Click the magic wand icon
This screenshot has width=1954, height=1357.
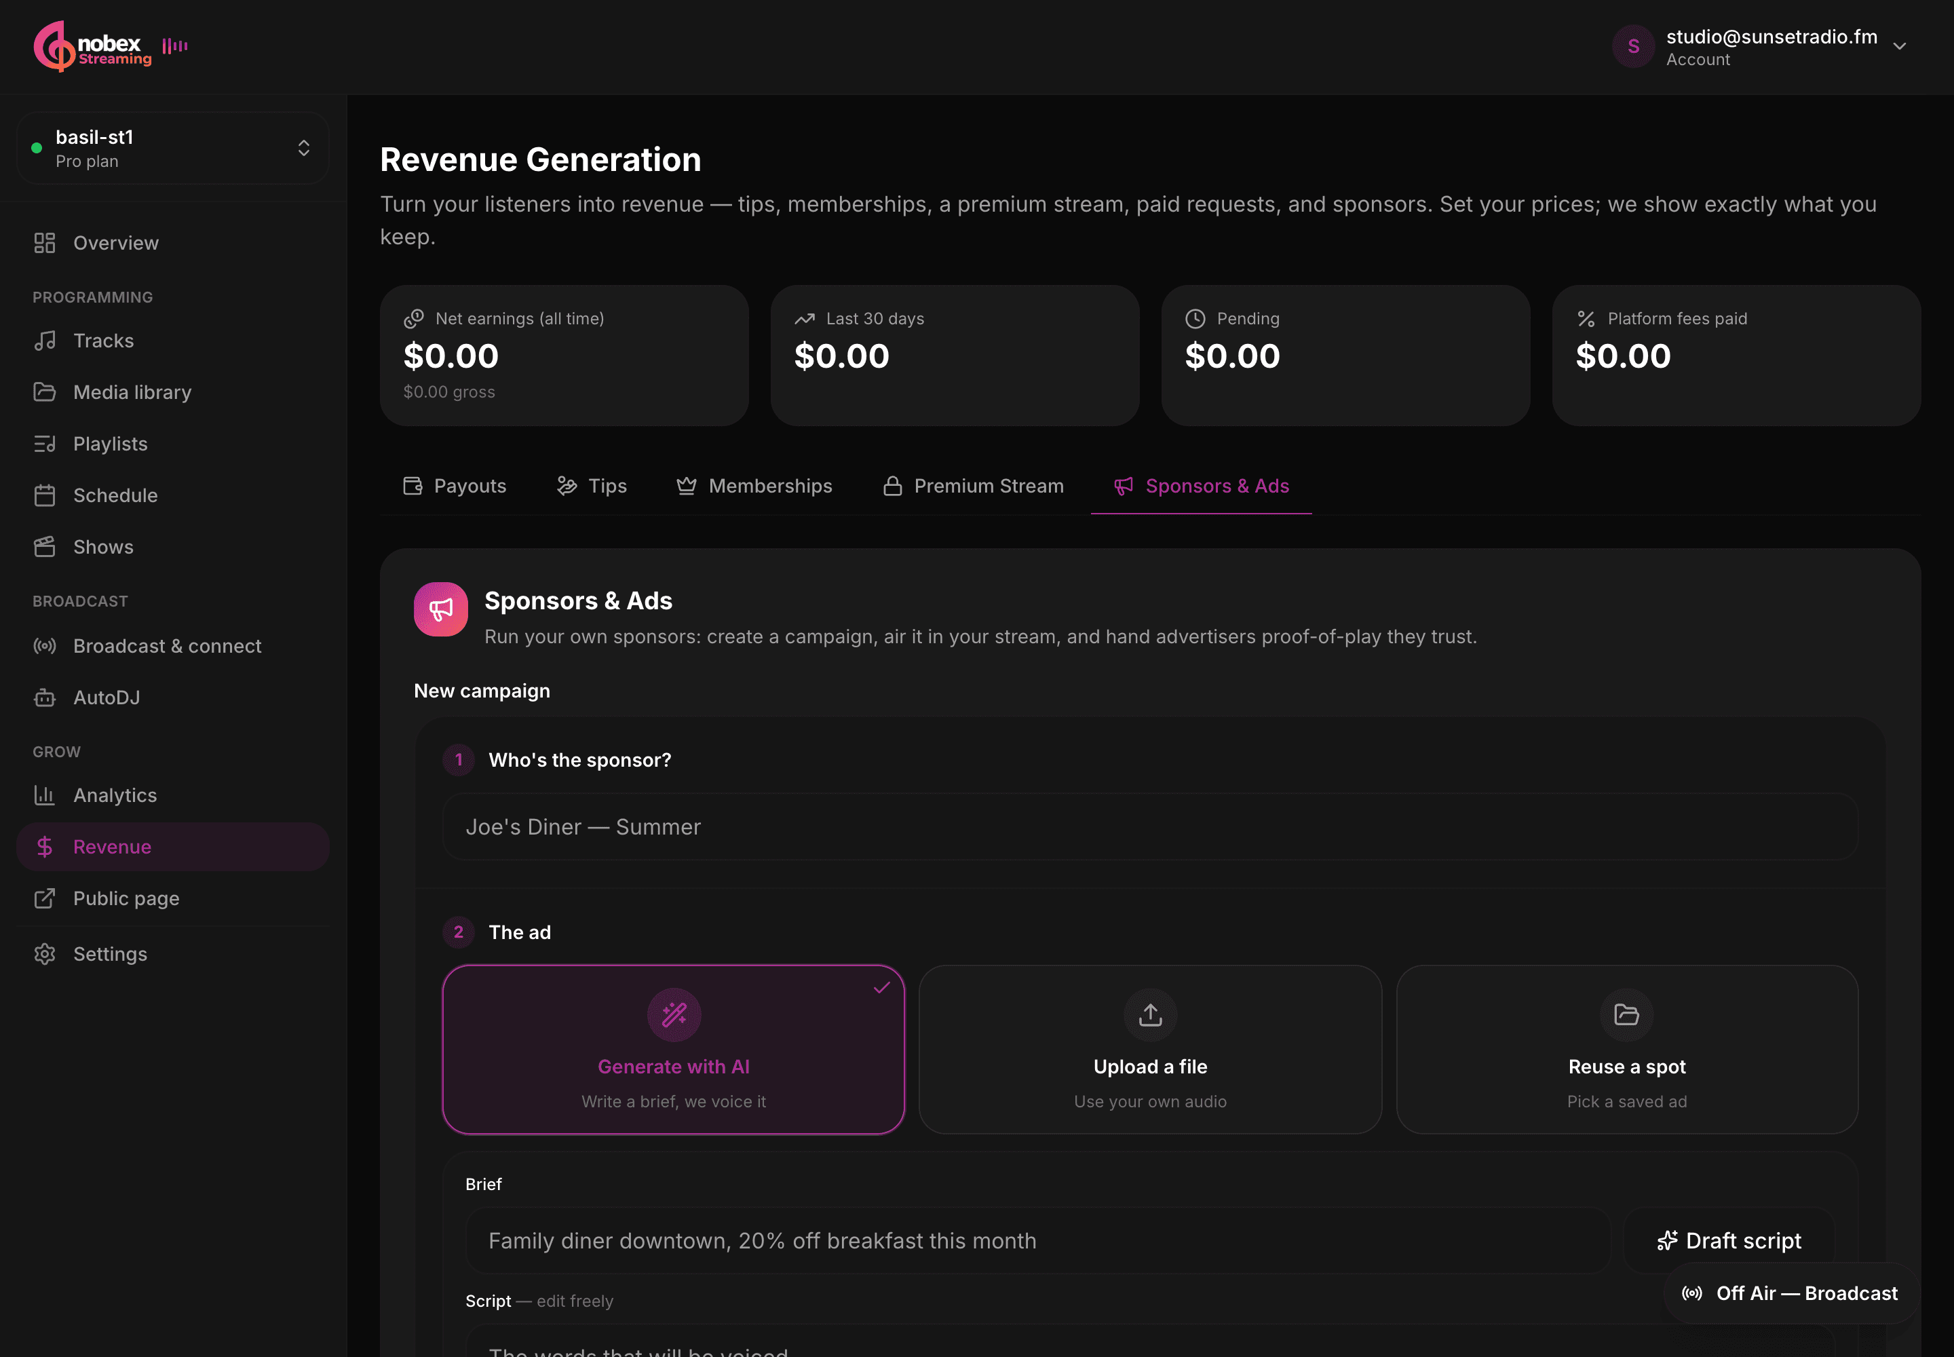[674, 1014]
